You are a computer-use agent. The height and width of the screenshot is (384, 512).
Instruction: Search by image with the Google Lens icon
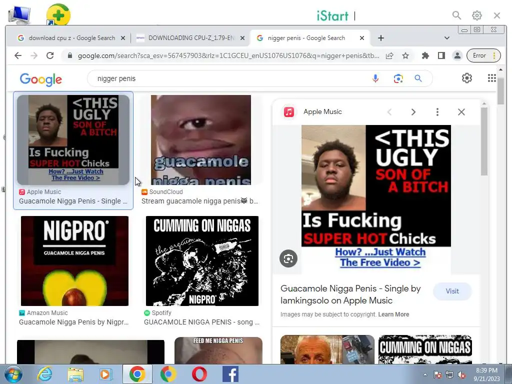click(x=398, y=78)
